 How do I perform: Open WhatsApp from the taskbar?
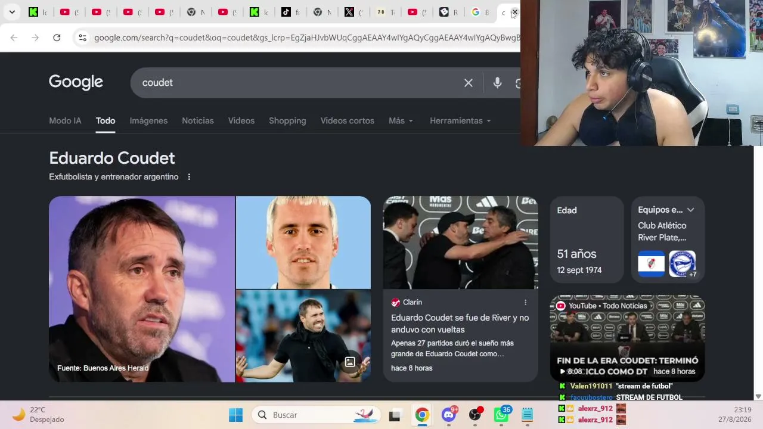[x=501, y=415]
